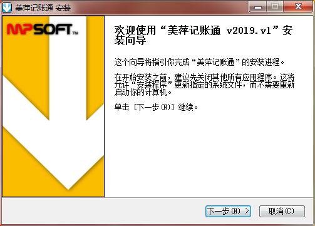
Task: Click the MPSOFT logo in the banner
Action: tap(43, 29)
